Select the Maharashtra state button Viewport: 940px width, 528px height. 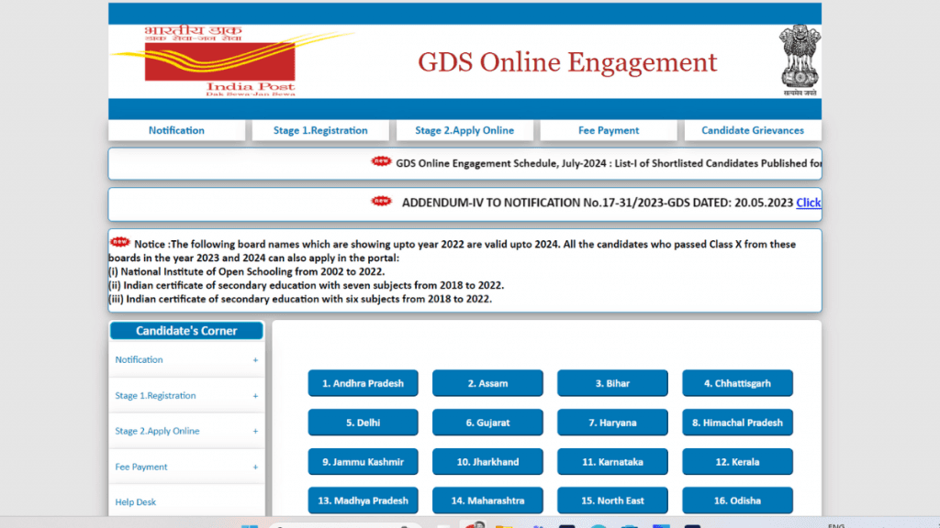pyautogui.click(x=487, y=500)
